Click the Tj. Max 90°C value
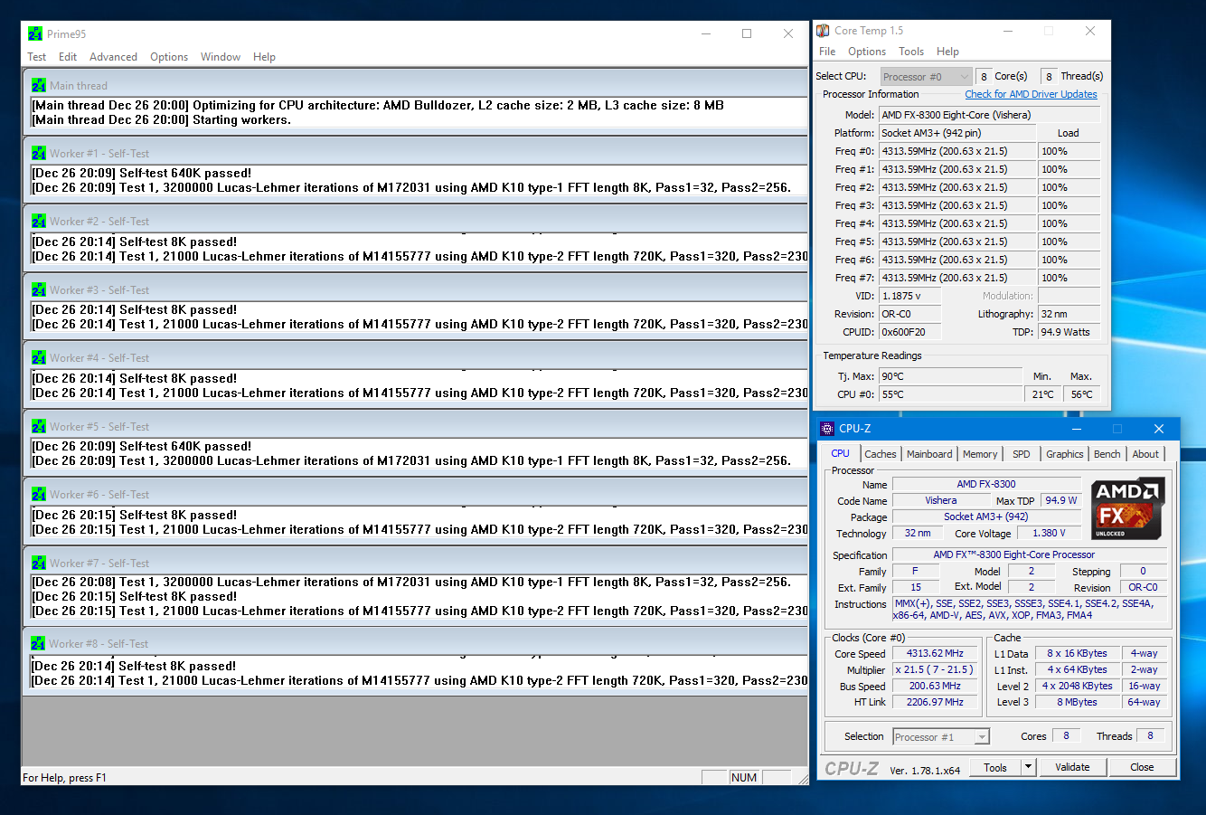The image size is (1206, 815). click(x=950, y=376)
